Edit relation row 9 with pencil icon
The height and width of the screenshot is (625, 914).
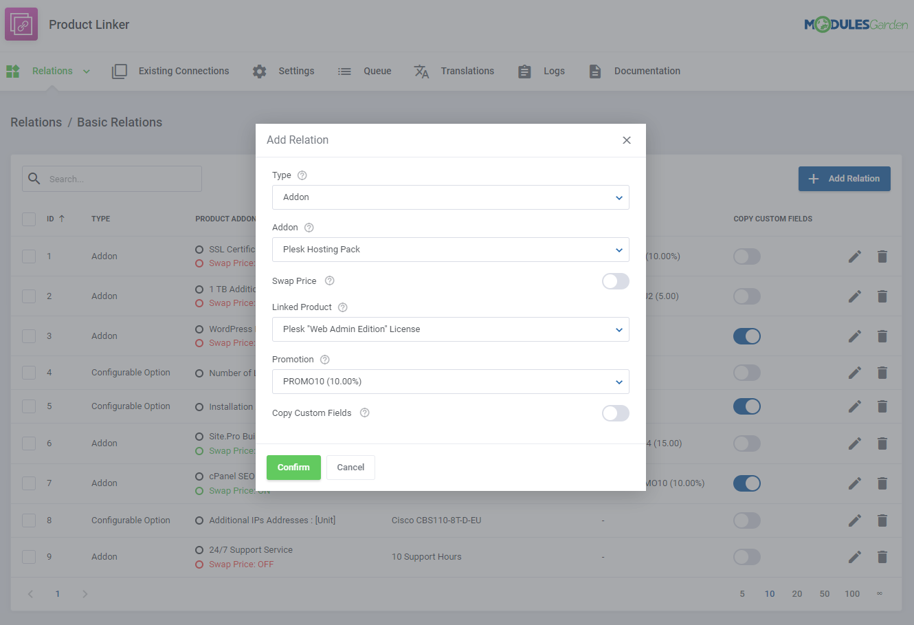(855, 557)
